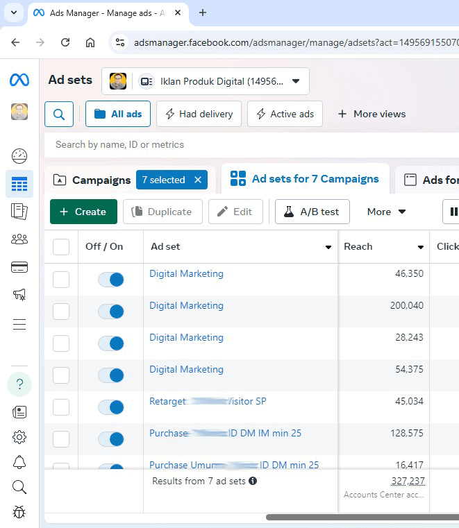Check the select-all checkbox in the table header

61,247
